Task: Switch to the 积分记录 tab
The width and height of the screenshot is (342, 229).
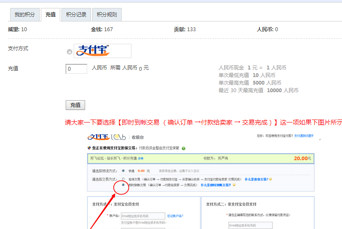Action: point(76,15)
